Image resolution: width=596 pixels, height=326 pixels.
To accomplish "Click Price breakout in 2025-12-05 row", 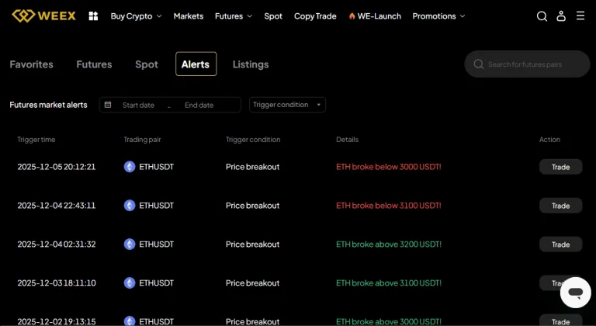I will pos(252,167).
